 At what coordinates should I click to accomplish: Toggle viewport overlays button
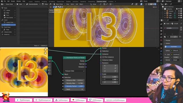coord(141,4)
